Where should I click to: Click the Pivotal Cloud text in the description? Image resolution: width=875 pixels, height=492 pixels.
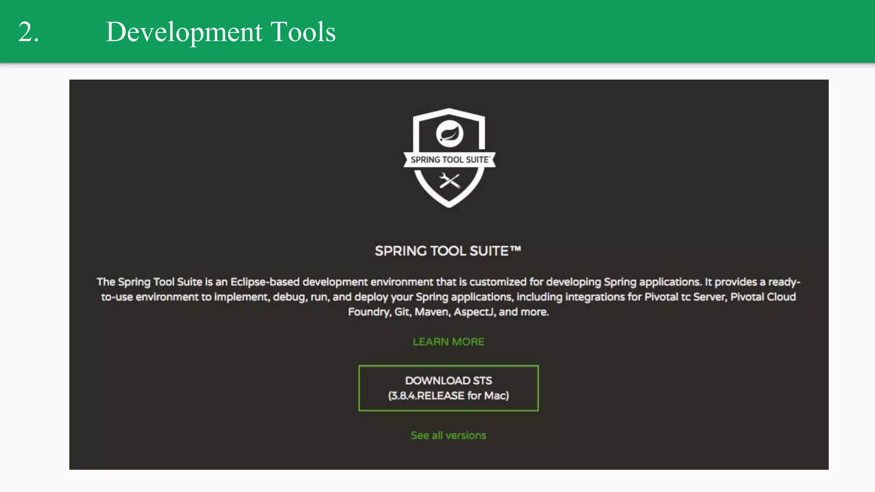point(763,297)
